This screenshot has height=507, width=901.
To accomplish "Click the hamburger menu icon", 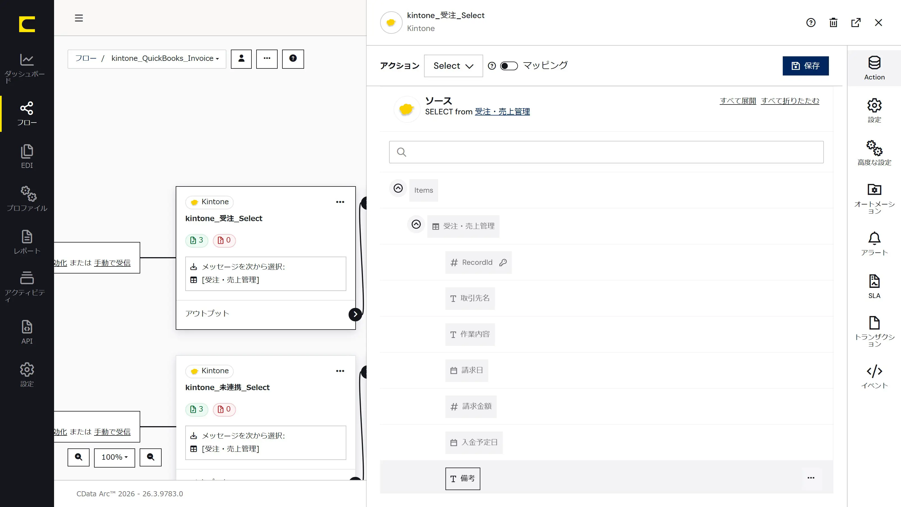I will pyautogui.click(x=79, y=18).
